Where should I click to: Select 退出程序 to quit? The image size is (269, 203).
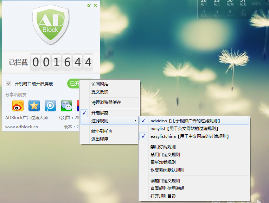pyautogui.click(x=109, y=139)
